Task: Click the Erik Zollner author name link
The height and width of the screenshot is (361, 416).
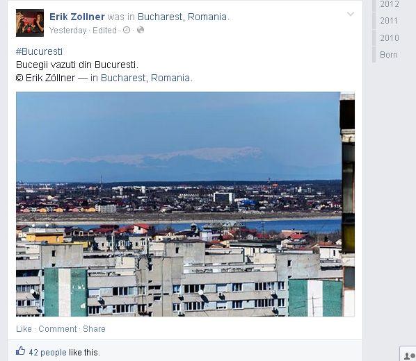Action: click(77, 17)
